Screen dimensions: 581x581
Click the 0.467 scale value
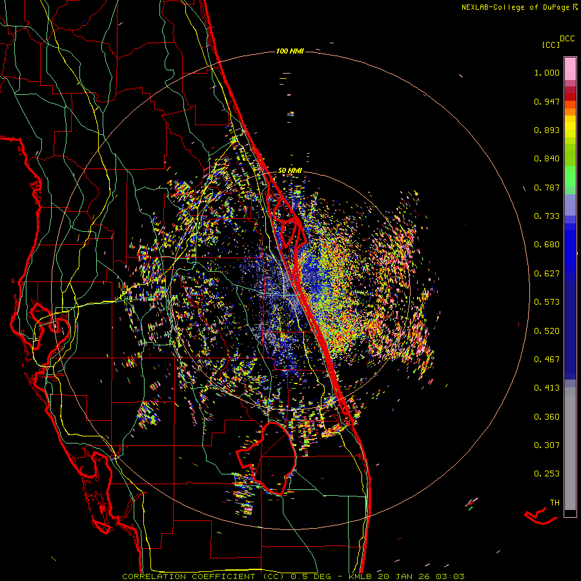point(547,360)
